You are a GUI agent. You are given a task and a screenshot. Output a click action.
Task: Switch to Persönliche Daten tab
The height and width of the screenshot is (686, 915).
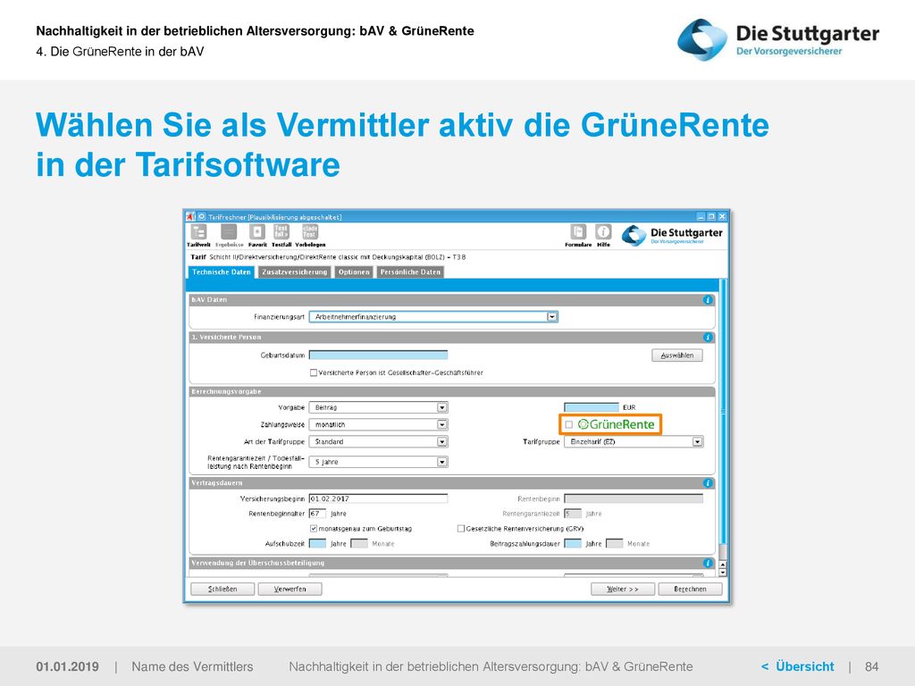tap(410, 272)
